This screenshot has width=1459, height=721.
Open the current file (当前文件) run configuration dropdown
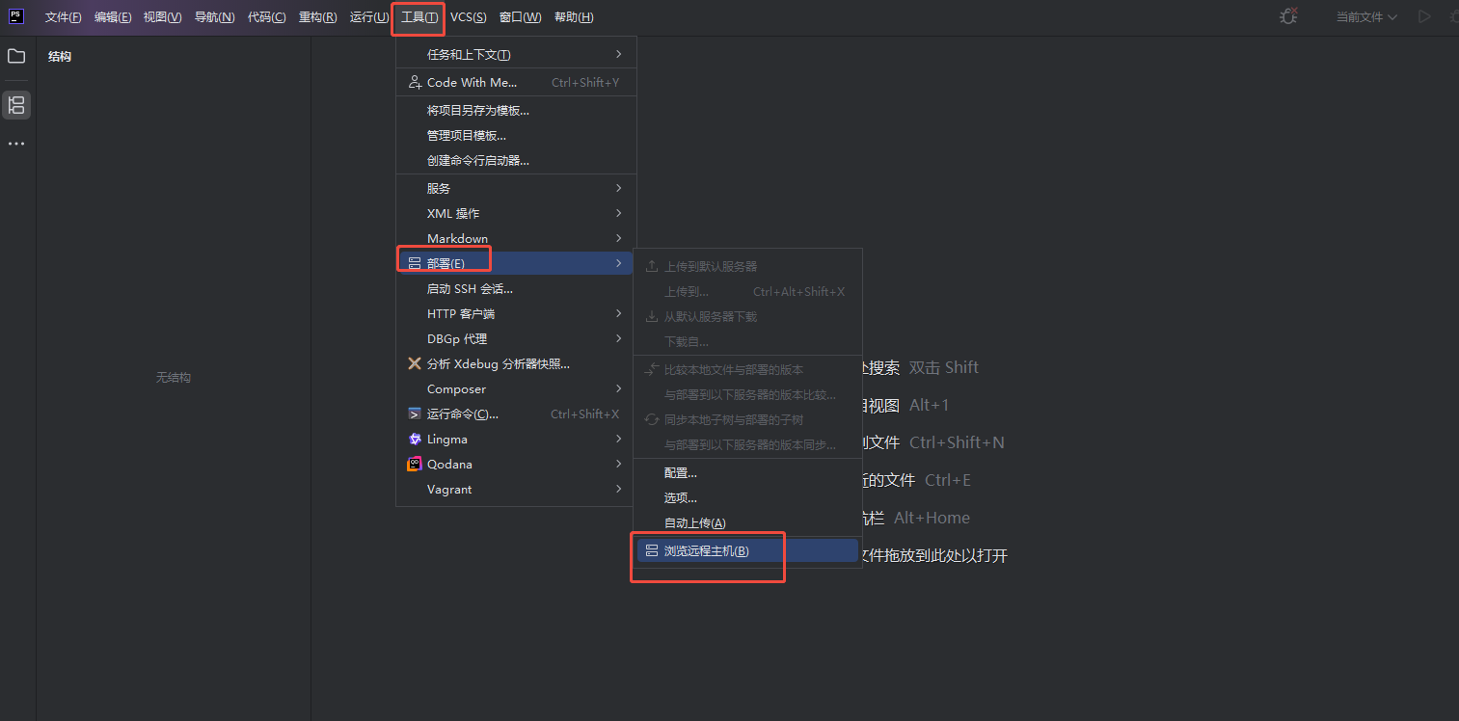click(1366, 17)
